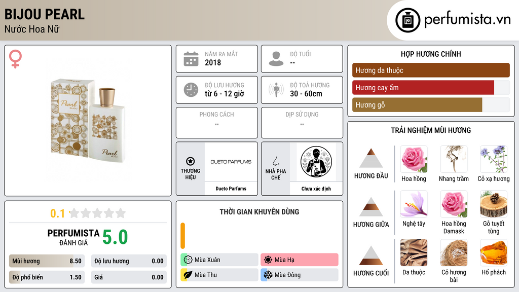Image resolution: width=519 pixels, height=292 pixels.
Task: Click the Mùi hương 8.50 score bar
Action: pos(47,261)
